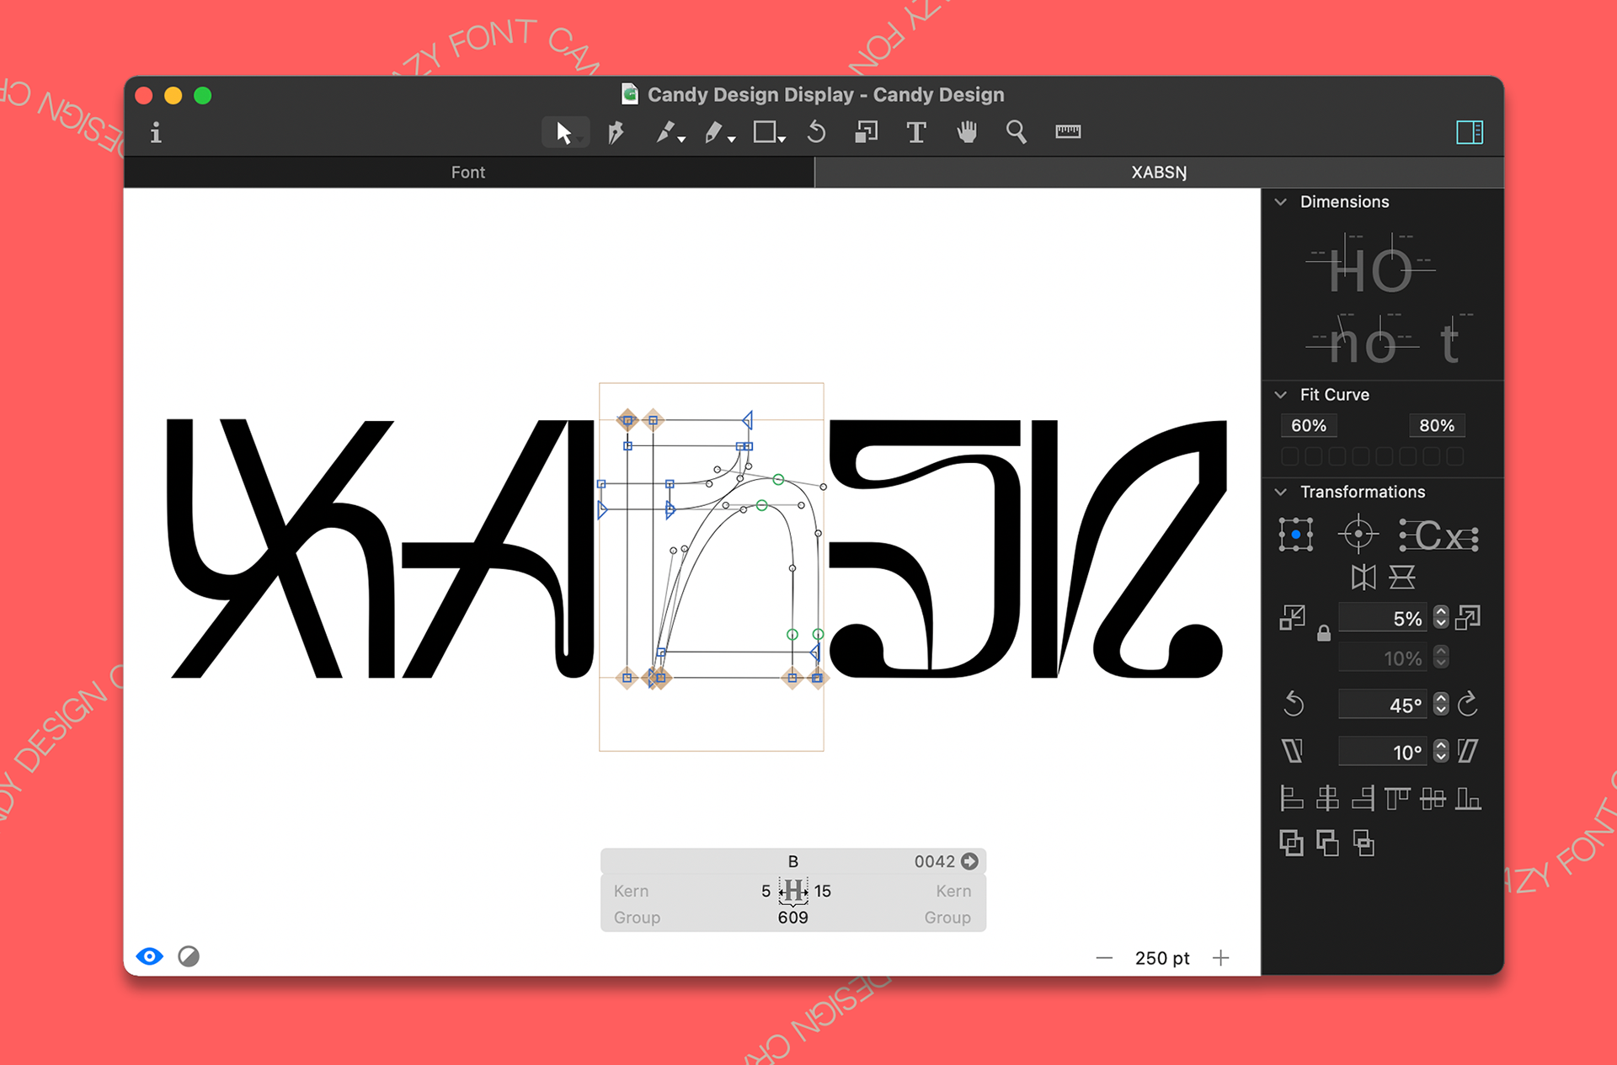The image size is (1617, 1065).
Task: Select the Hand pan tool
Action: tap(967, 131)
